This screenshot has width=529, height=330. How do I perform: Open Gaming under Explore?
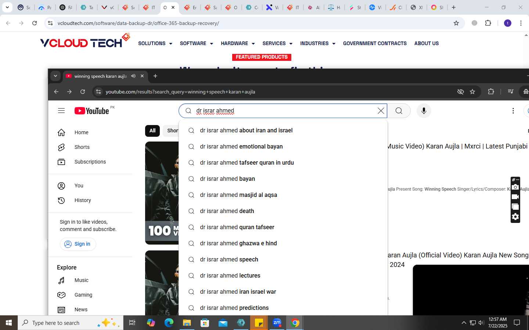(90, 295)
